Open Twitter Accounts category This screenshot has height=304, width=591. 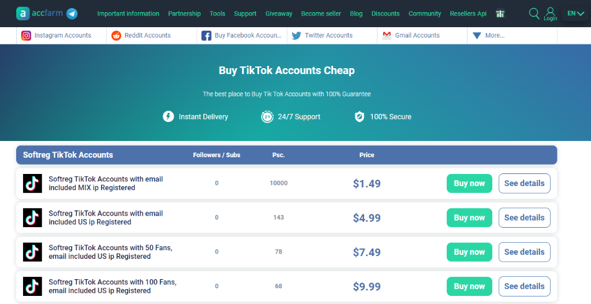coord(332,35)
